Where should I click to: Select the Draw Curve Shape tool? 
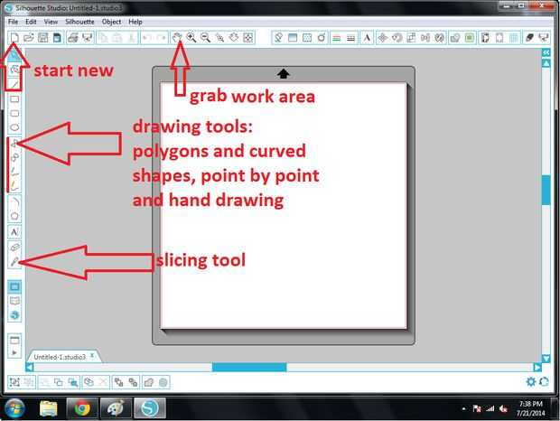[14, 157]
